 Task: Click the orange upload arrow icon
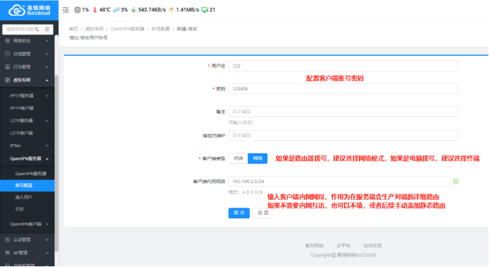(x=171, y=10)
